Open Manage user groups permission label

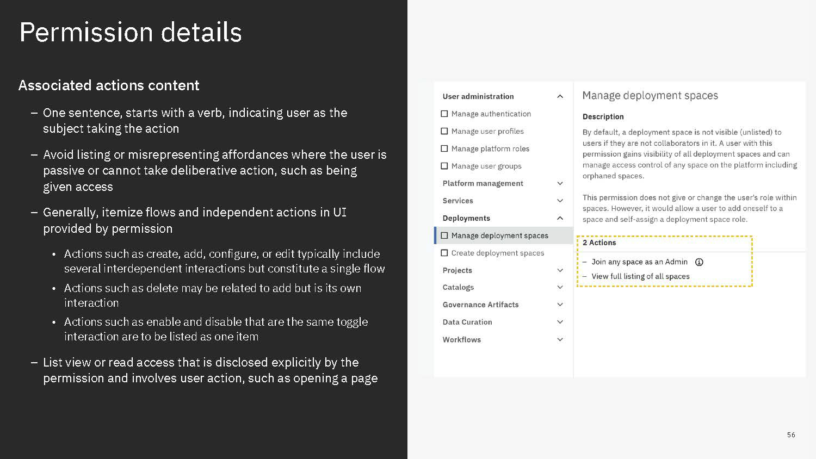point(486,166)
